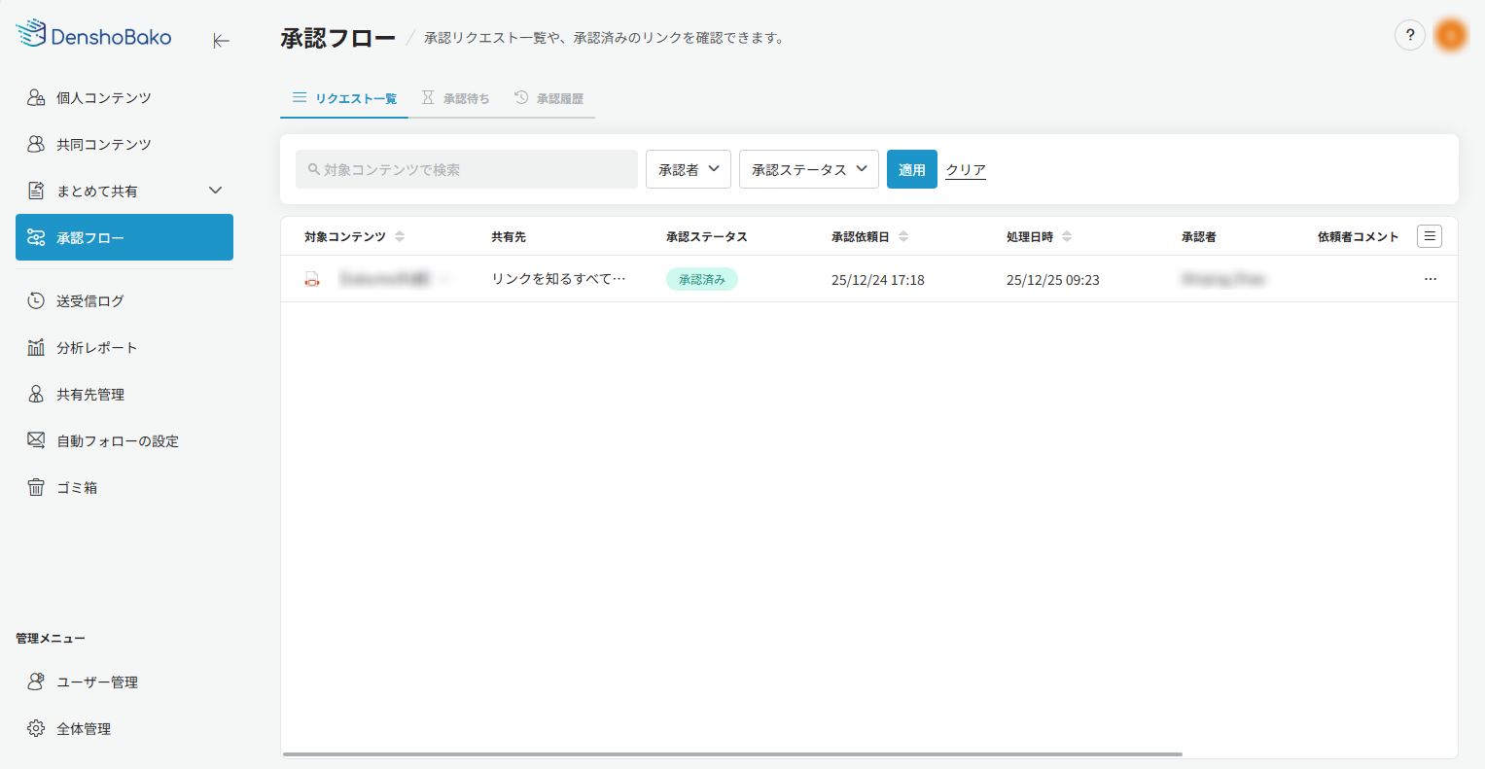Click the 25/12/24 17:18 request date
Image resolution: width=1485 pixels, height=769 pixels.
pyautogui.click(x=878, y=279)
